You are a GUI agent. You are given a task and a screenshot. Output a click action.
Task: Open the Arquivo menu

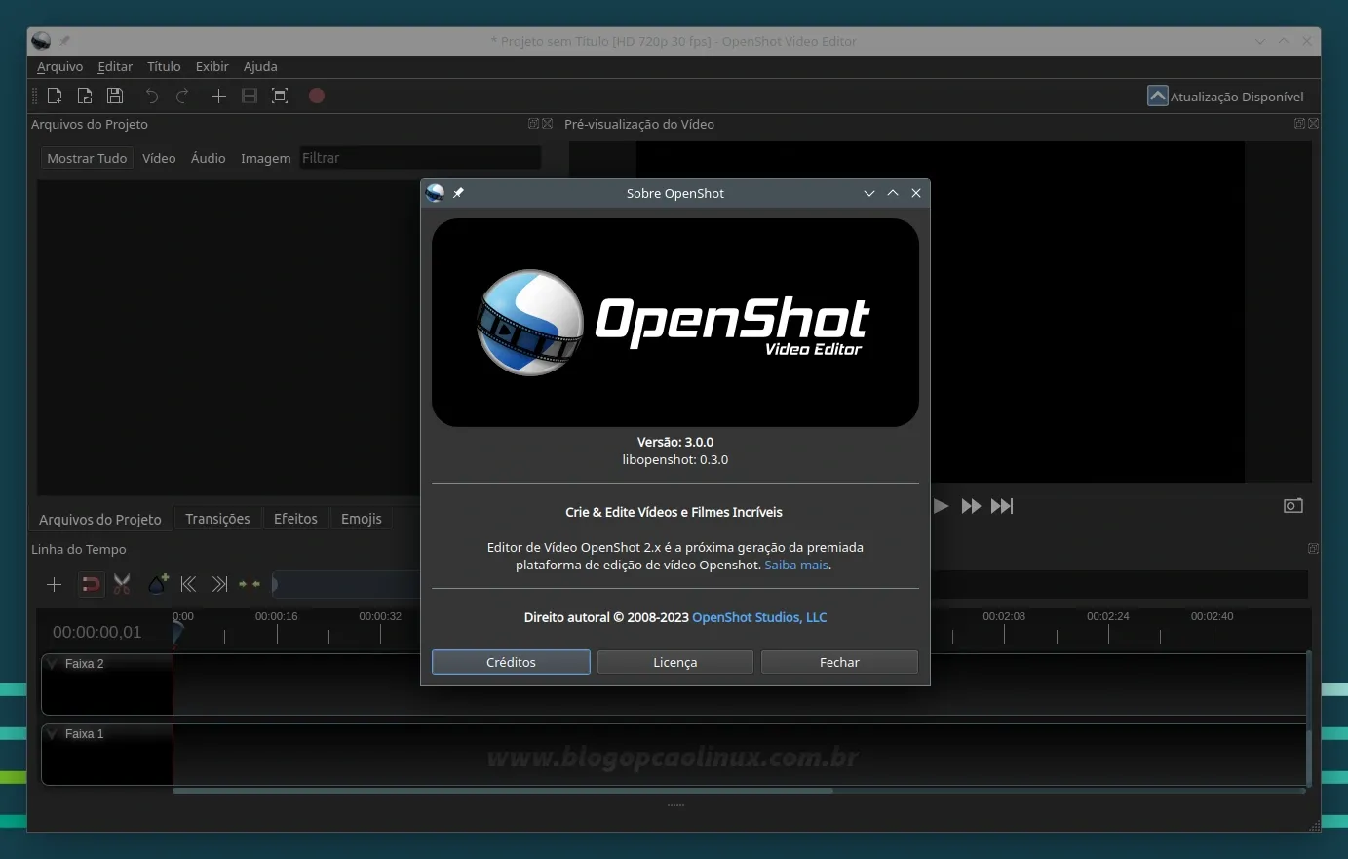tap(59, 66)
